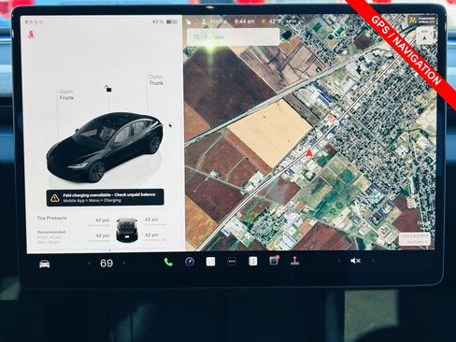Screen dimensions: 456x342
Task: Tap the lock status icon in top bar
Action: tap(189, 21)
